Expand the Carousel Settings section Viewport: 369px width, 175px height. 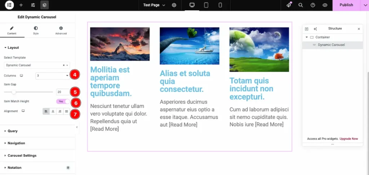tap(22, 156)
